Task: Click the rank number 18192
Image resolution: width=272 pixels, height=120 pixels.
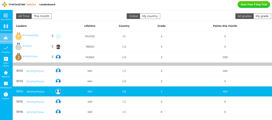Action: [x=20, y=71]
